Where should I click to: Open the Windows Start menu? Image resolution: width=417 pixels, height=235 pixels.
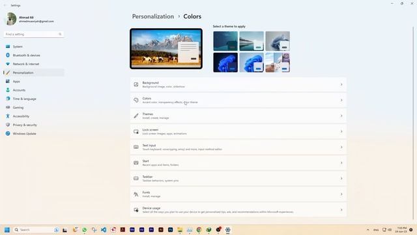7,230
